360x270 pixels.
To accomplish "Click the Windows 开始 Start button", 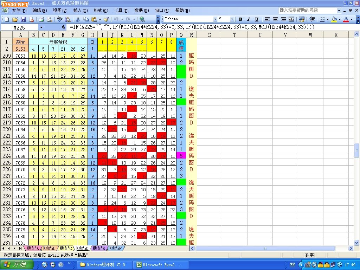I will (17, 264).
